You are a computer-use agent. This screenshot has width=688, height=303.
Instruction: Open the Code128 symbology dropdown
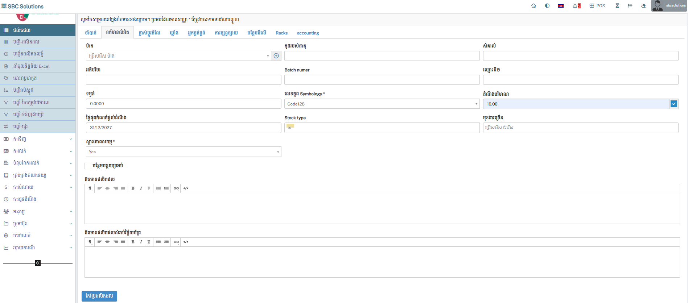(x=382, y=104)
